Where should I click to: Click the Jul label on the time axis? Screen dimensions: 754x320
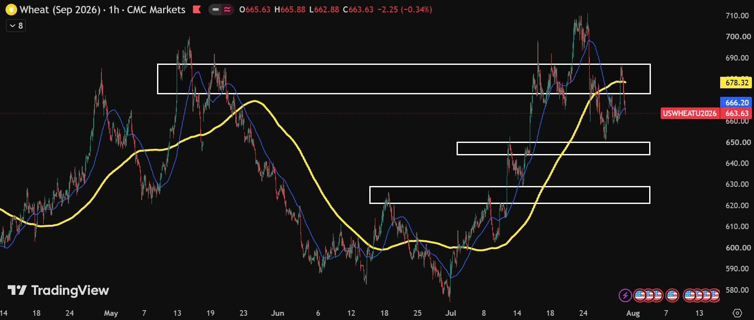[x=451, y=313]
